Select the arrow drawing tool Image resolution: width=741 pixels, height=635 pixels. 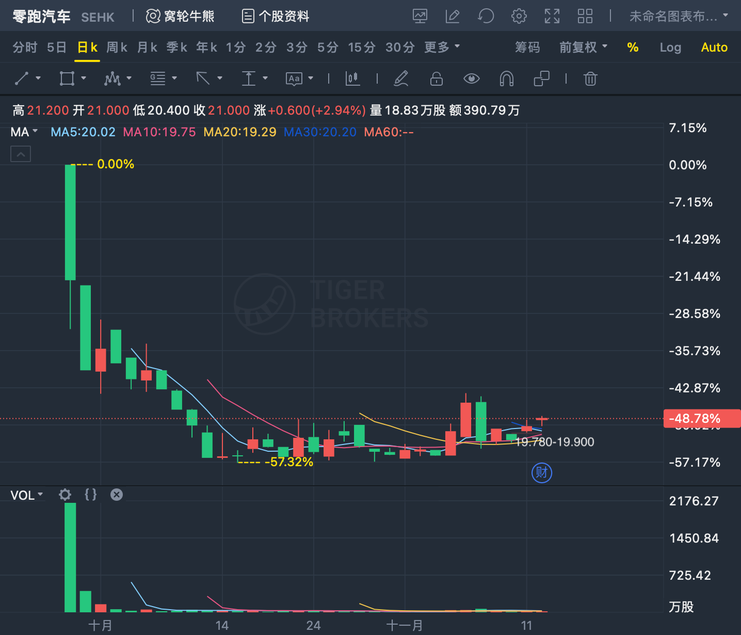point(203,78)
